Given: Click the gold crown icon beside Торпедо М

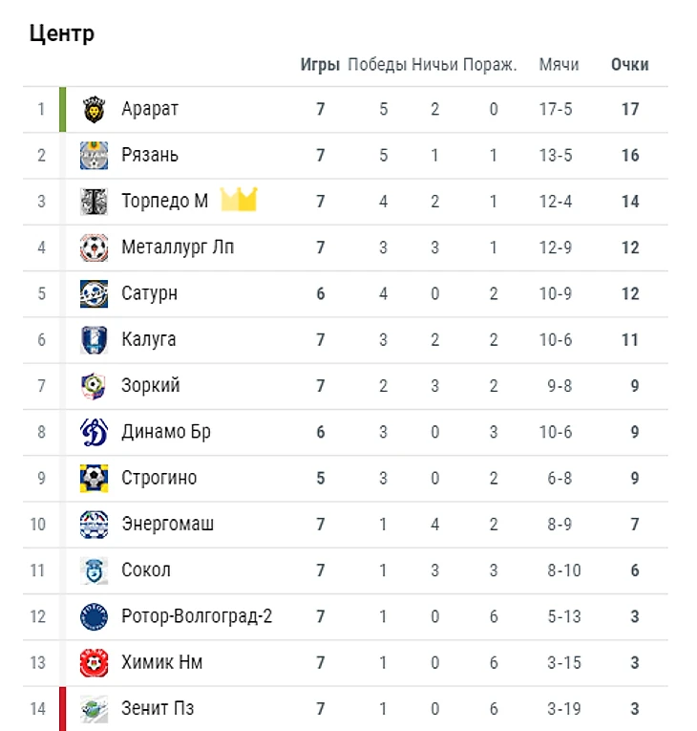Looking at the screenshot, I should [x=239, y=200].
